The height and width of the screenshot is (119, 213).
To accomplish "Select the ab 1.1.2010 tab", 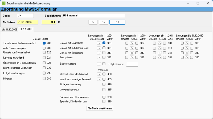I will [x=26, y=29].
